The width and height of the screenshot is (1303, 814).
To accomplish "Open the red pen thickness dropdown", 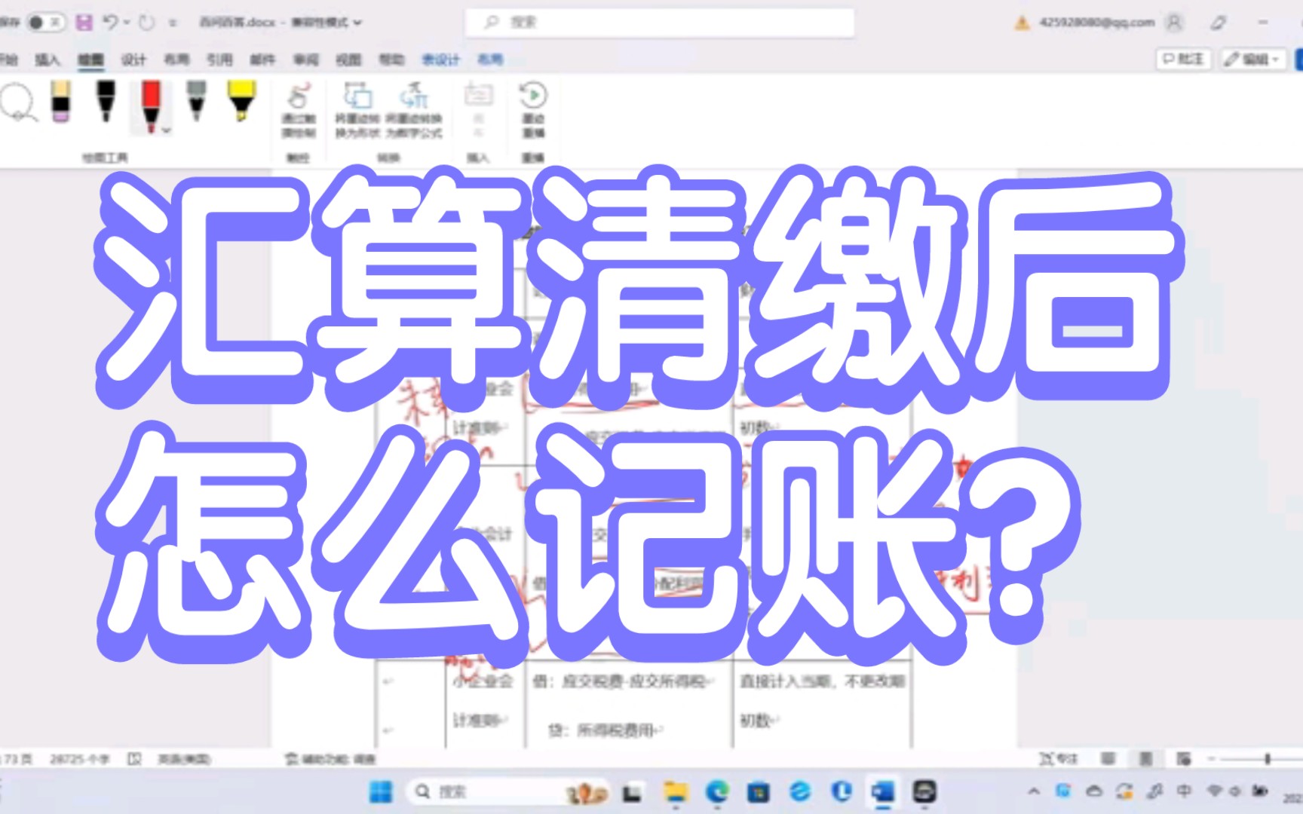I will point(165,130).
